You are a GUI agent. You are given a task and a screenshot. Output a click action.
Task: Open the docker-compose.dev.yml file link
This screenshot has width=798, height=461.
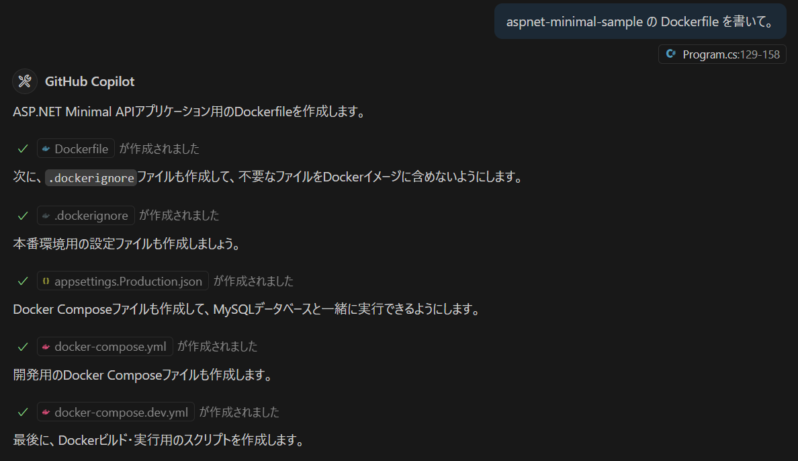pos(122,412)
